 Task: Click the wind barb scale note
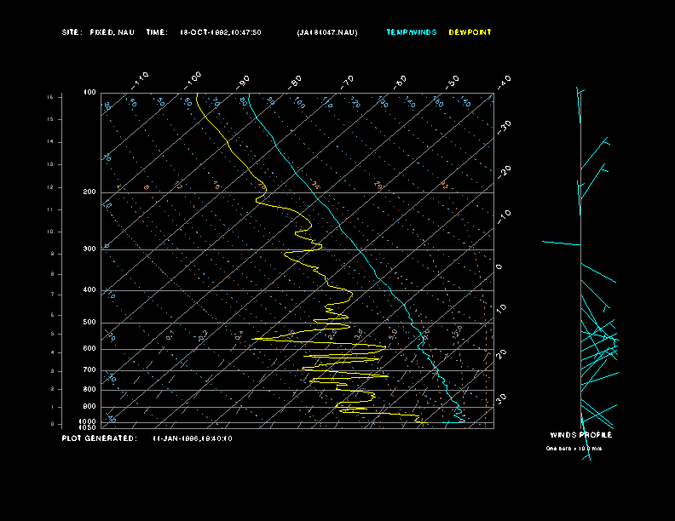pyautogui.click(x=574, y=448)
